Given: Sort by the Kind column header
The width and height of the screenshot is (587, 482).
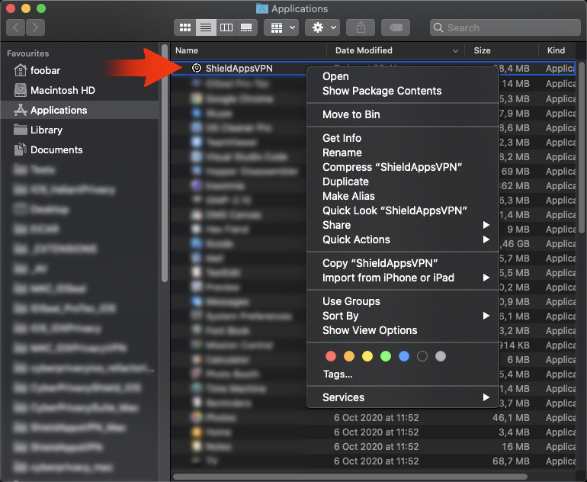Looking at the screenshot, I should 556,50.
